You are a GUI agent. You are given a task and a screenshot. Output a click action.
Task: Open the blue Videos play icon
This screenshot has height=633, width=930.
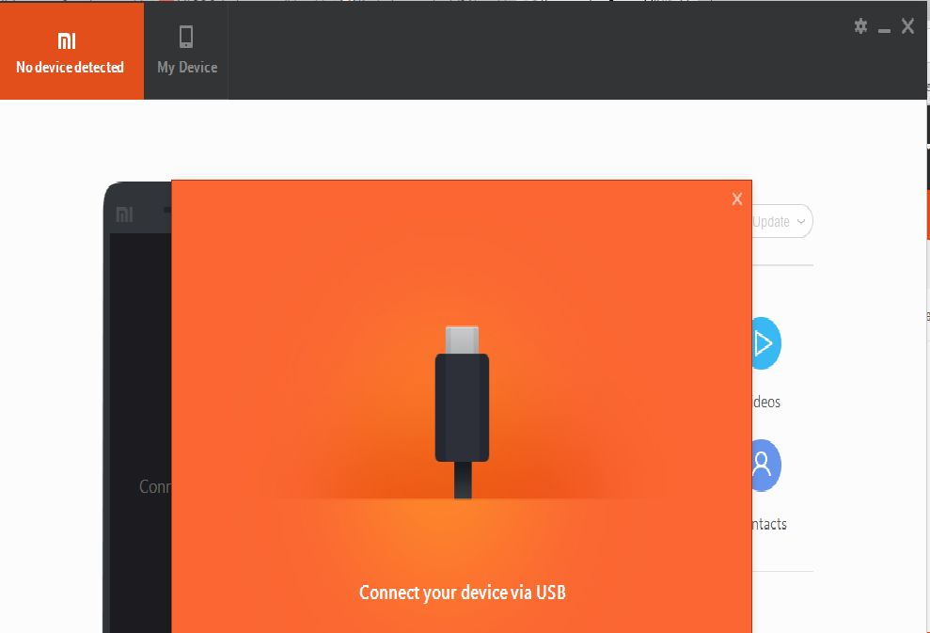click(x=765, y=343)
